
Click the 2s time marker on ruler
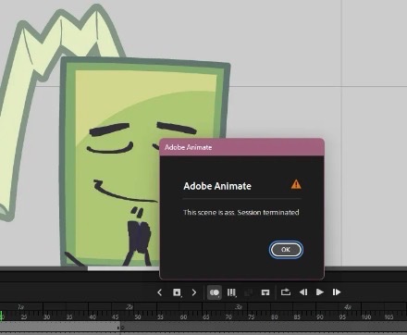(129, 307)
